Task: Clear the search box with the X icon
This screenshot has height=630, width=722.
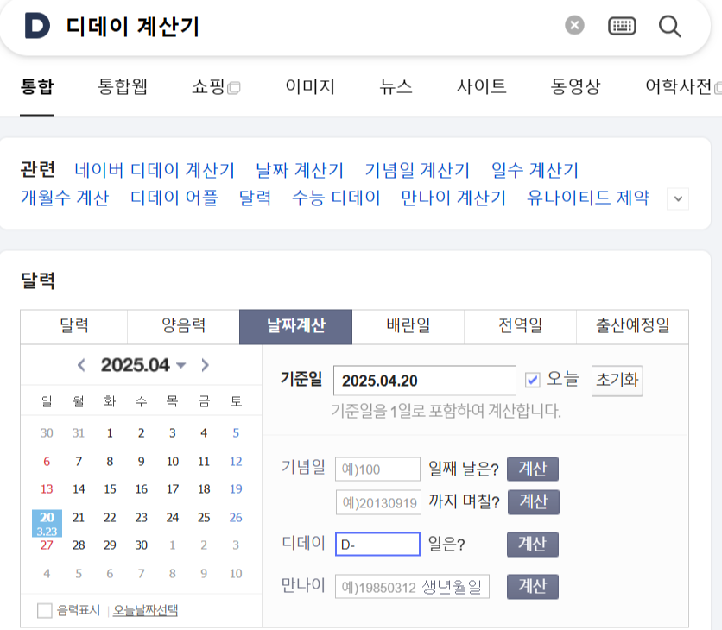Action: (x=573, y=25)
